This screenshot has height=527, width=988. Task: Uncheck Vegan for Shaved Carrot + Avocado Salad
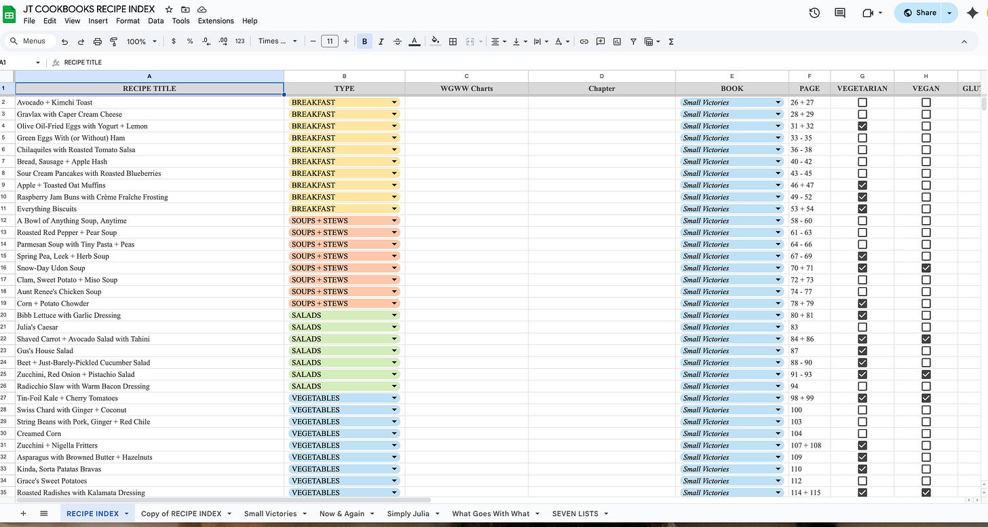926,339
